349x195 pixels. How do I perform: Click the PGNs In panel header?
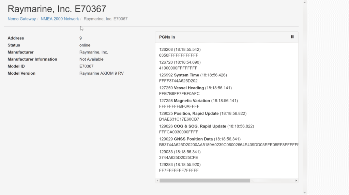point(227,37)
